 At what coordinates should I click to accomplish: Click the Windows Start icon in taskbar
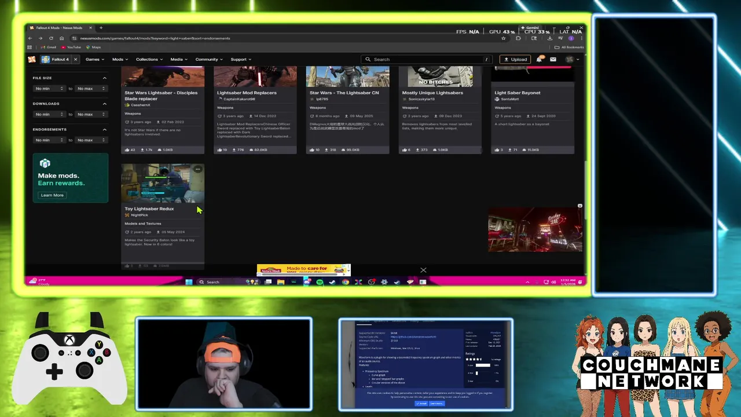coord(189,282)
